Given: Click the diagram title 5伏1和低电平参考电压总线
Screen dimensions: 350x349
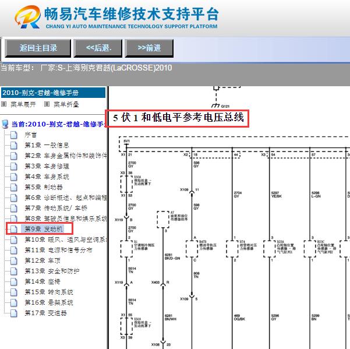Looking at the screenshot, I should (178, 118).
